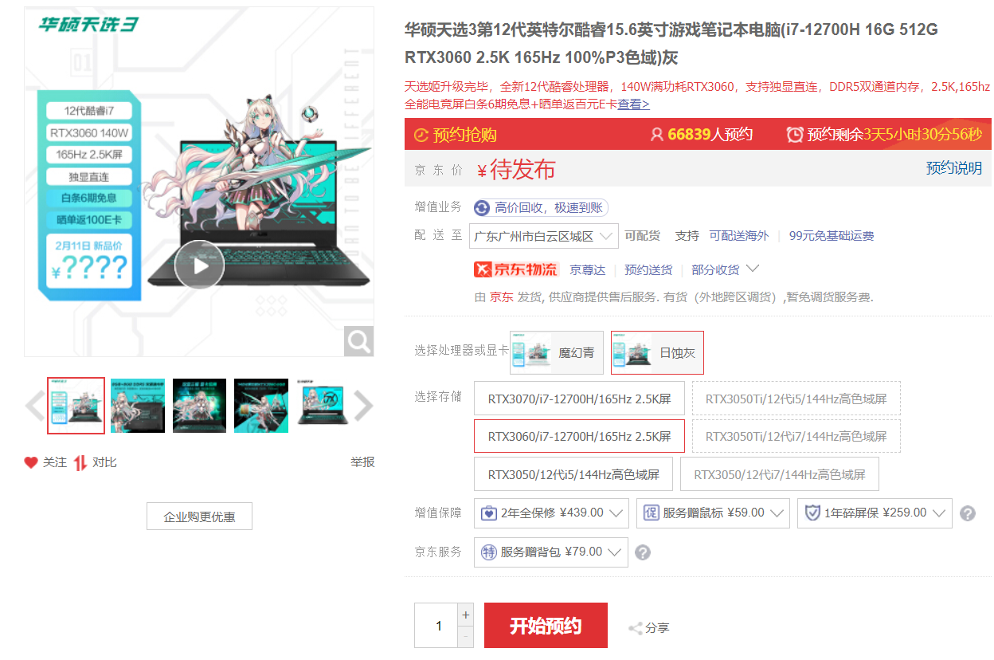
Task: Select the second product thumbnail
Action: (x=138, y=406)
